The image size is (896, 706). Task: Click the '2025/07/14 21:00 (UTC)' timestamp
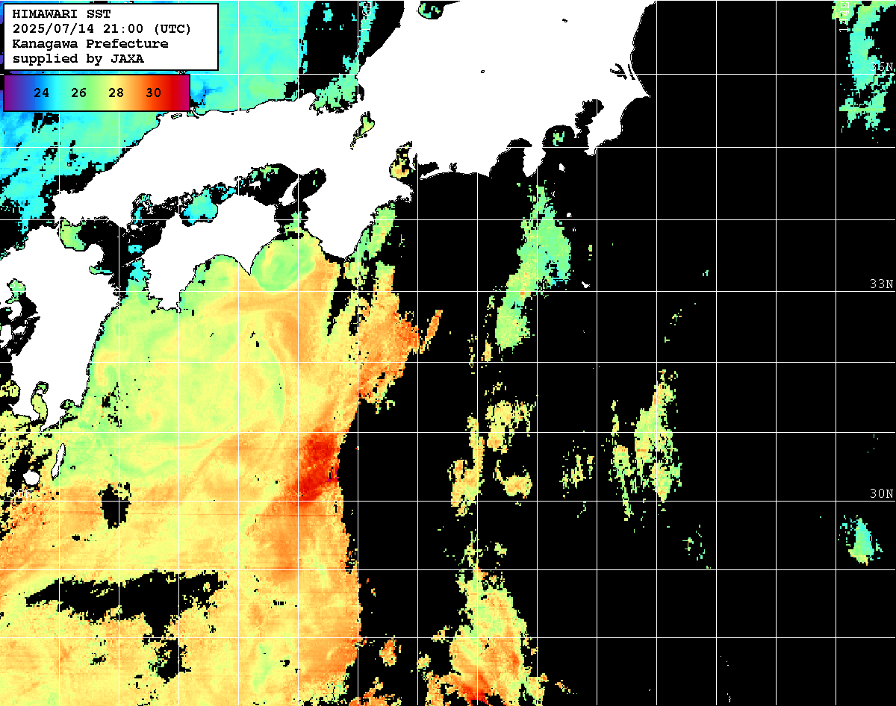pos(102,29)
